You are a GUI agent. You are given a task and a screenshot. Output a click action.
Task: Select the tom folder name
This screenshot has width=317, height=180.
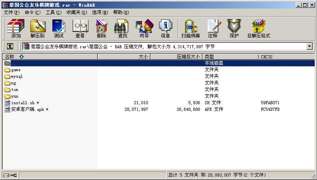pos(15,90)
